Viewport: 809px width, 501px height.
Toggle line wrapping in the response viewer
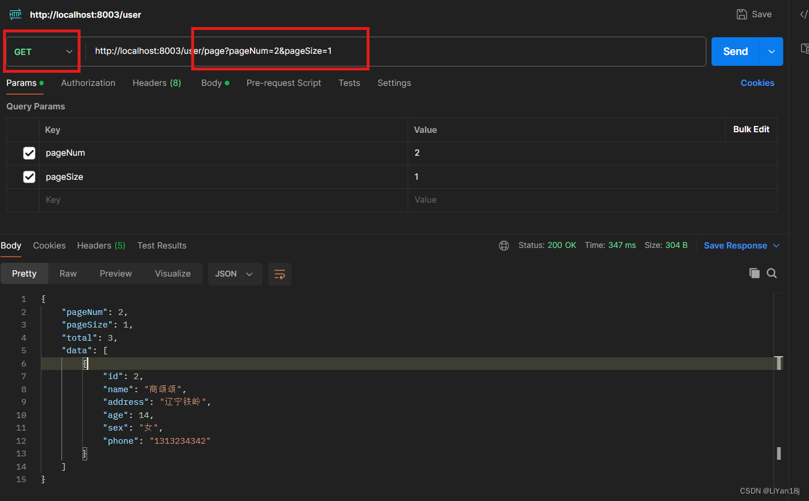(x=280, y=274)
